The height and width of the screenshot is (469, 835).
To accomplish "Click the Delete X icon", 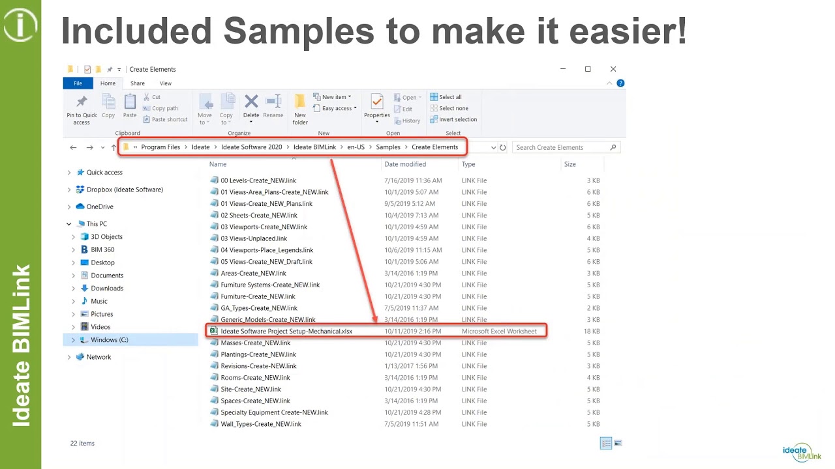I will pos(251,101).
